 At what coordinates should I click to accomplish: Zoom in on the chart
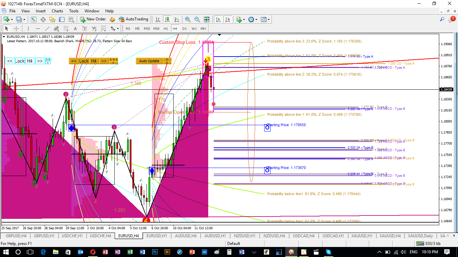pos(188,19)
